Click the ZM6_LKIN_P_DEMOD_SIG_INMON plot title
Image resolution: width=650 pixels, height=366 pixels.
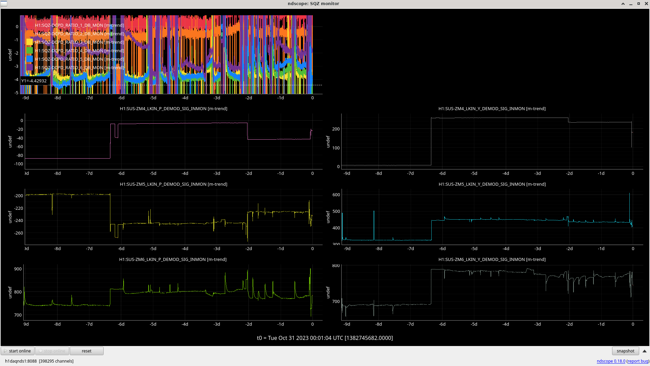(173, 260)
